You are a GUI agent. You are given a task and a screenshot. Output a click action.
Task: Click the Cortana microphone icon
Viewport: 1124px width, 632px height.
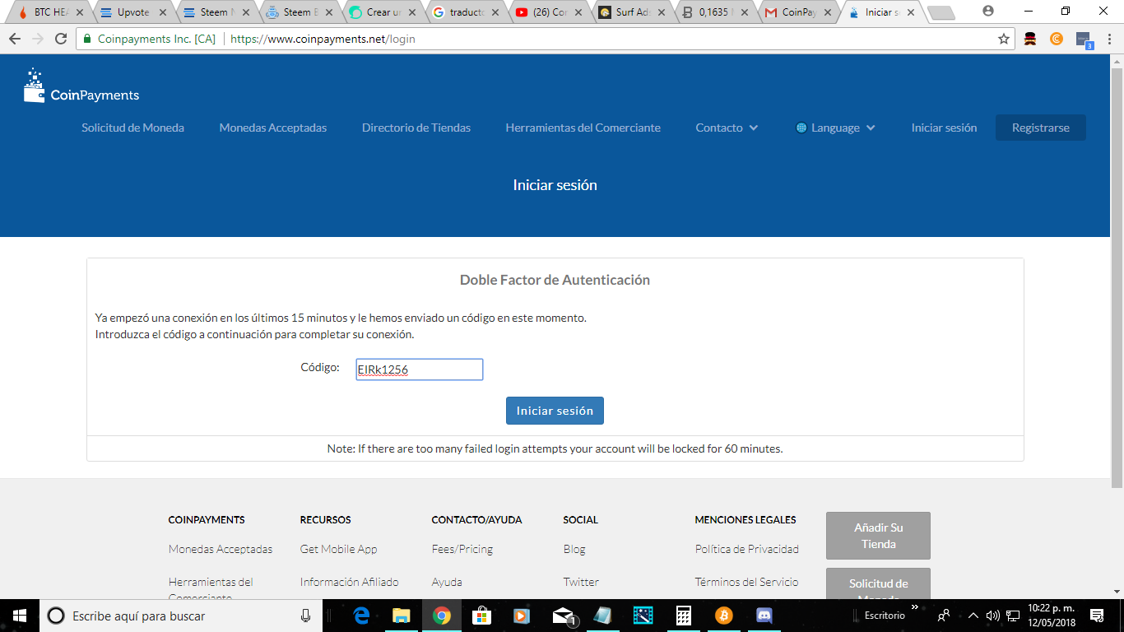point(306,616)
